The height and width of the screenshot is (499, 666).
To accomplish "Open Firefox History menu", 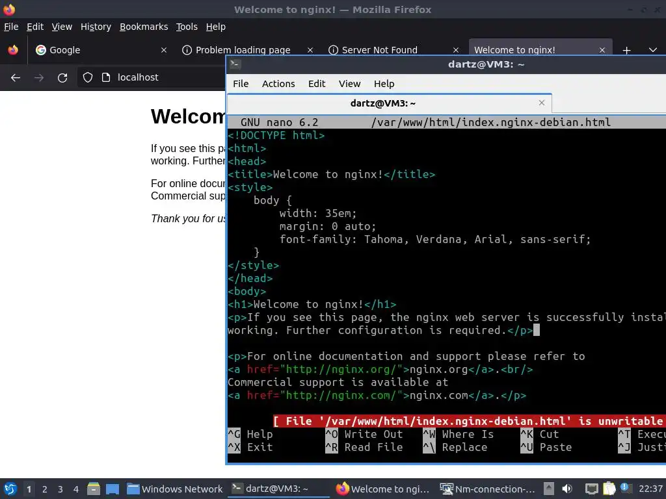I will tap(96, 27).
